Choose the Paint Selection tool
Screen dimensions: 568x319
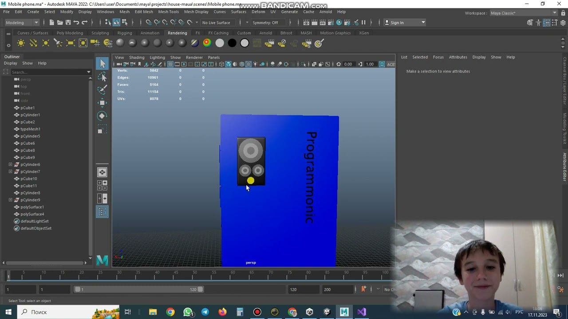coord(103,90)
